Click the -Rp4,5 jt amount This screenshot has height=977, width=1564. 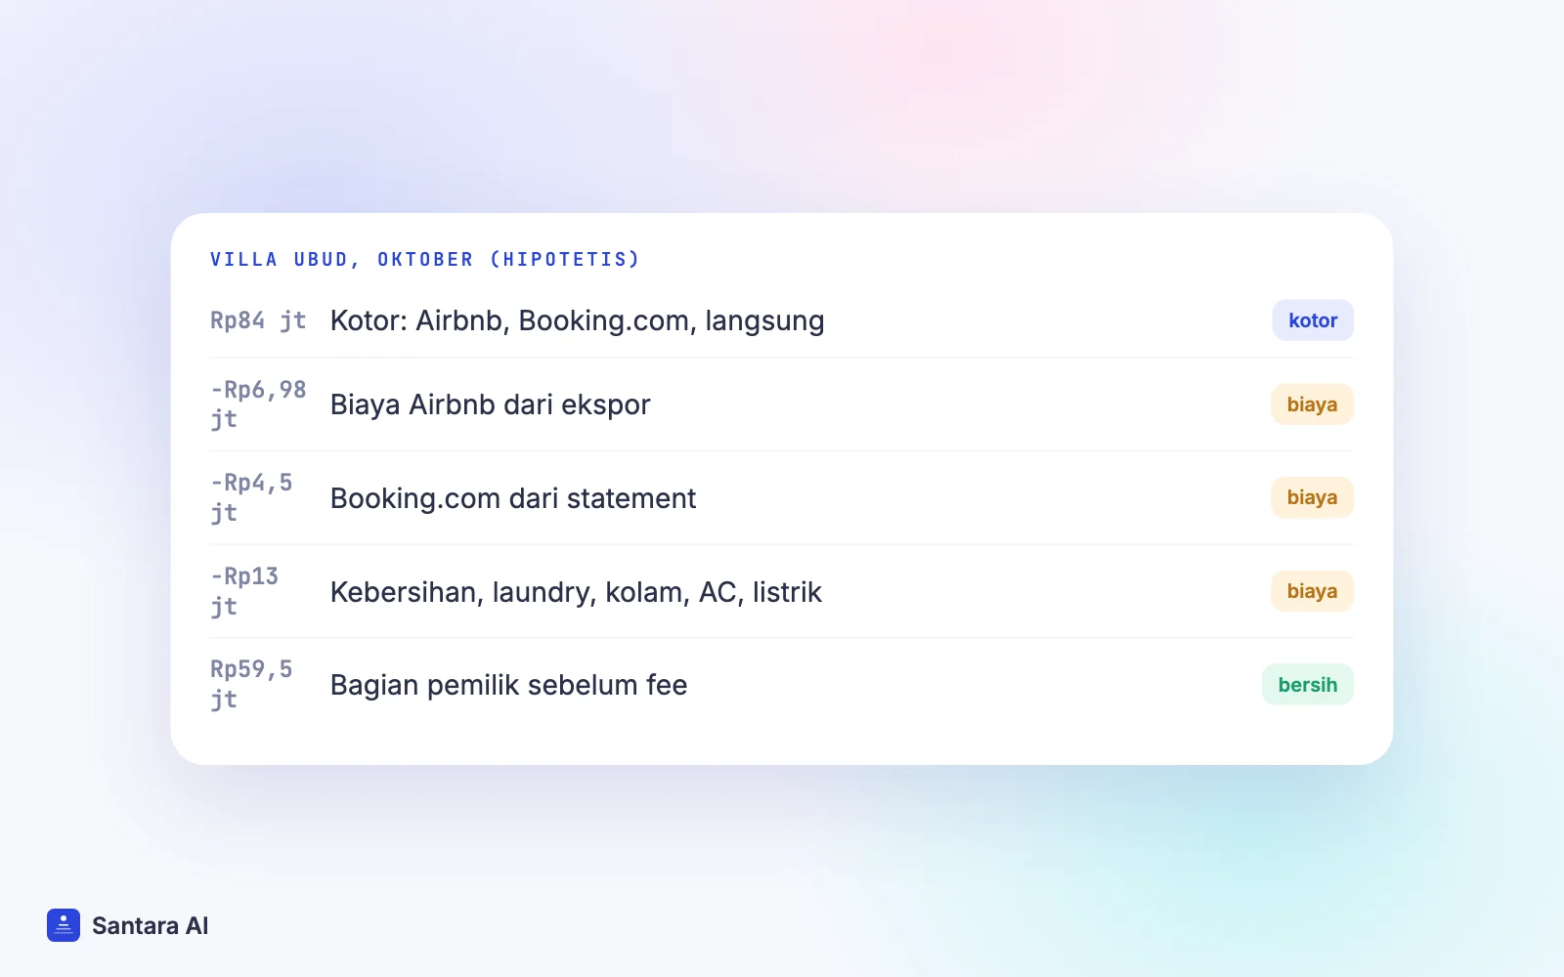(251, 497)
